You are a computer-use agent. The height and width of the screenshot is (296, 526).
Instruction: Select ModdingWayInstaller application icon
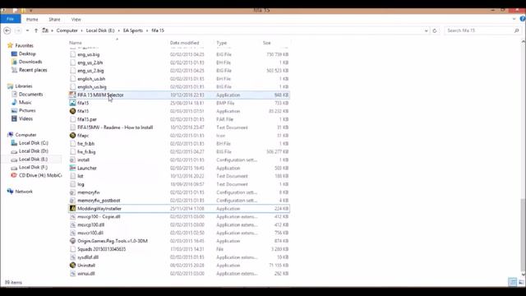click(72, 208)
